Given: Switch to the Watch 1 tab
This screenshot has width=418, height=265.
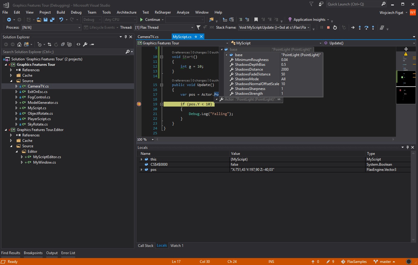Looking at the screenshot, I should click(x=177, y=246).
